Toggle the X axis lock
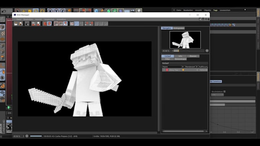This screenshot has width=260, height=146. (50, 11)
